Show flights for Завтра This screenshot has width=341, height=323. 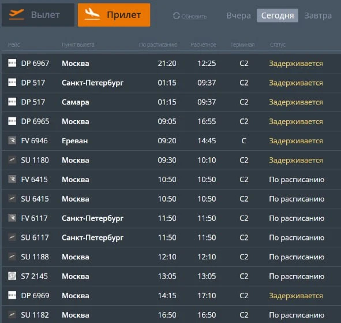[x=318, y=16]
